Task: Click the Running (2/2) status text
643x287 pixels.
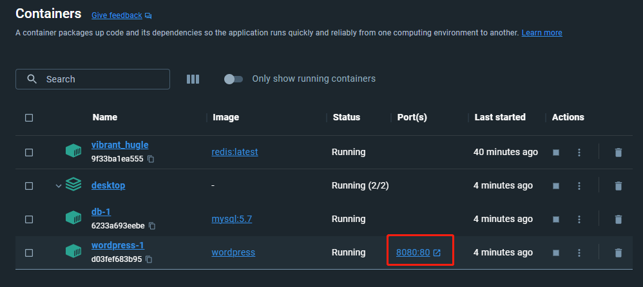Action: click(360, 185)
